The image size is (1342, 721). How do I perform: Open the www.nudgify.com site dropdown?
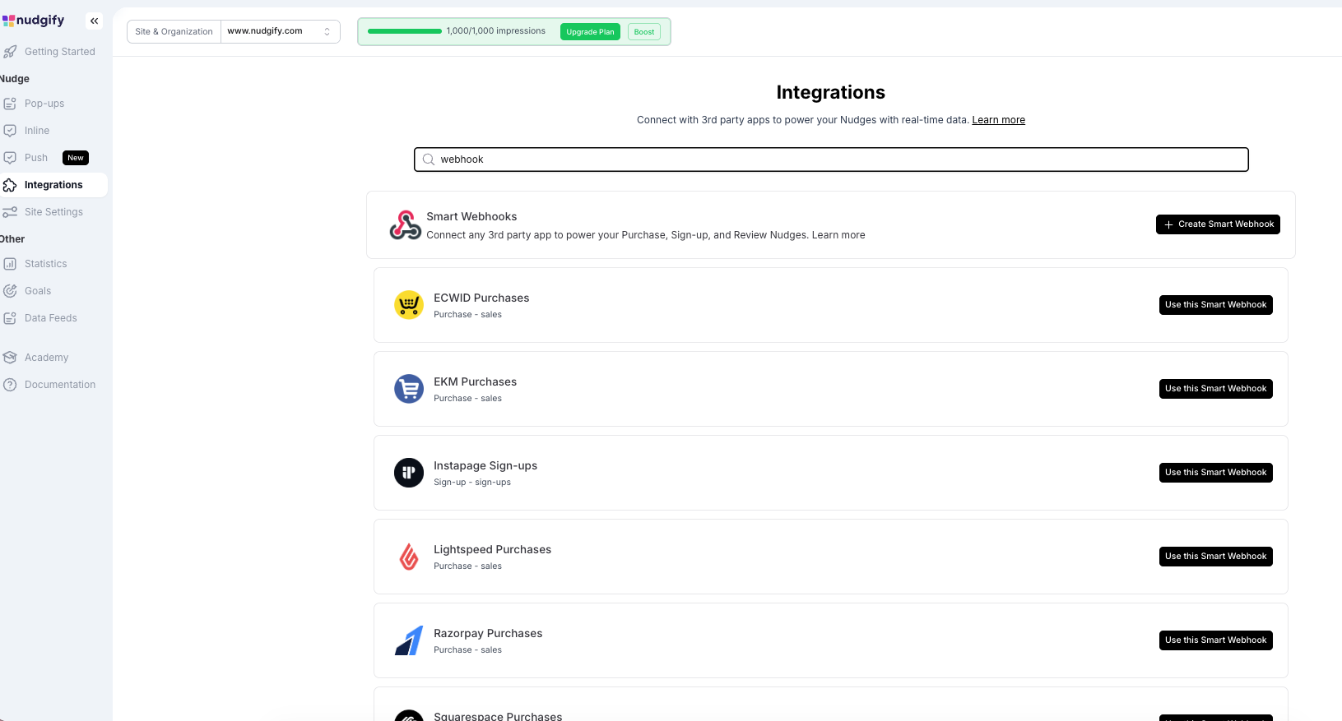tap(280, 31)
